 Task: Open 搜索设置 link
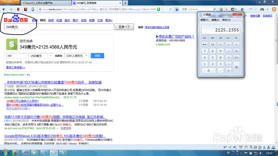coord(255,16)
